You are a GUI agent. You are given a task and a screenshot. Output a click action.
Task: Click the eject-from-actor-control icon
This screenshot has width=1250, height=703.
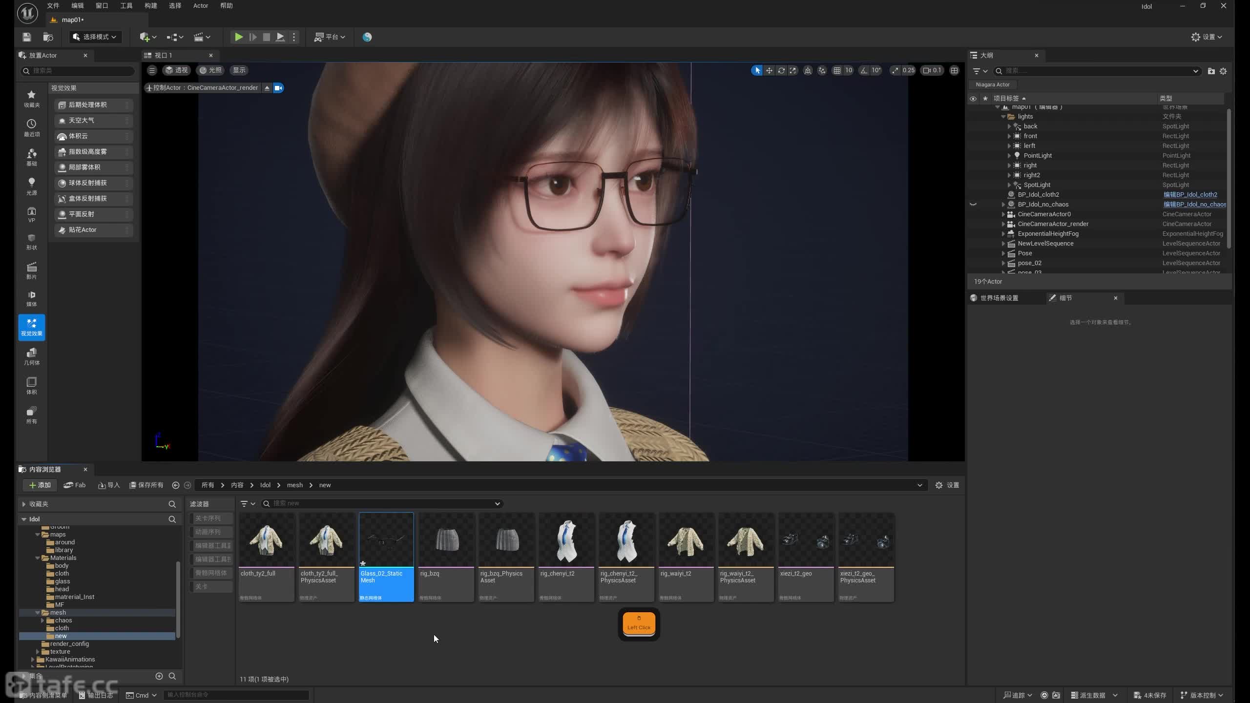(267, 88)
